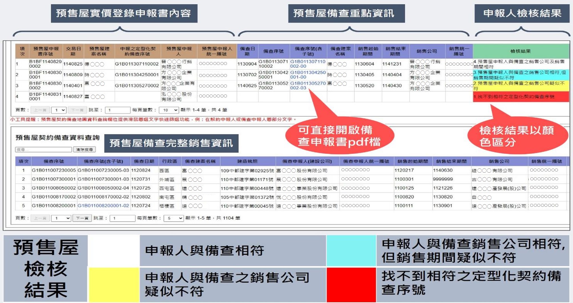Open link G1B011008200001-02 in sales table

click(103, 206)
